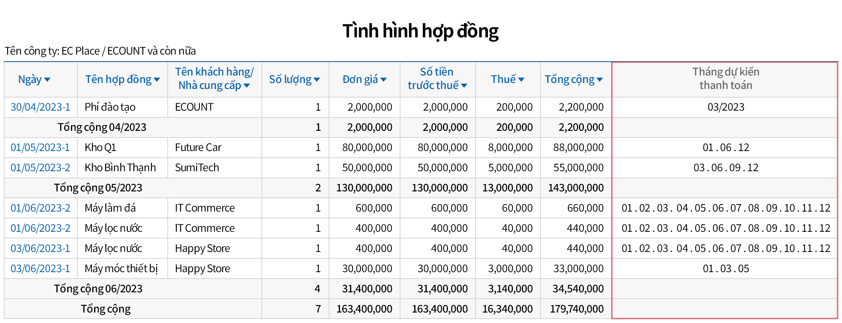Click the Thuế column dropdown arrow
The height and width of the screenshot is (323, 842).
click(x=521, y=80)
